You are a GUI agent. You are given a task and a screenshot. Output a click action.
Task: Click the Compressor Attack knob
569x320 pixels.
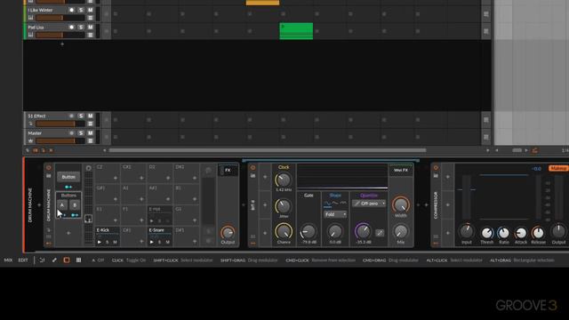pyautogui.click(x=521, y=233)
